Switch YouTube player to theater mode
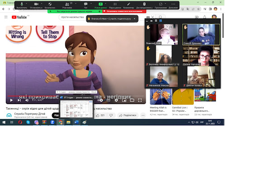Image resolution: width=272 pixels, height=187 pixels. coord(132,100)
